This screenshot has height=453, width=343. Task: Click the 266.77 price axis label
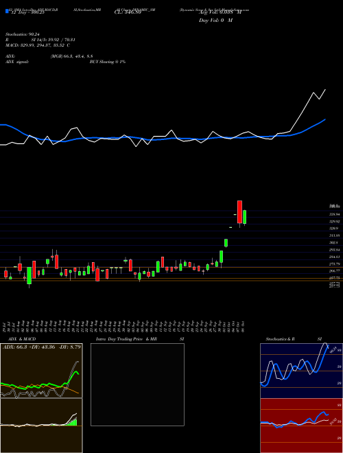coord(335,271)
